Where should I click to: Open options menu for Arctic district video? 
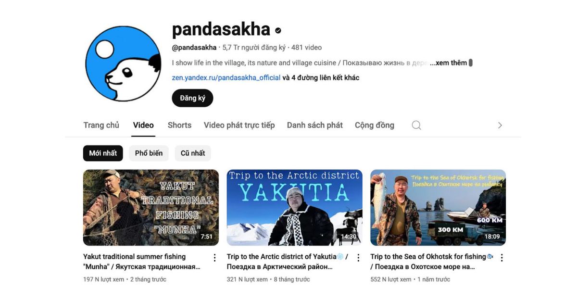tap(358, 258)
